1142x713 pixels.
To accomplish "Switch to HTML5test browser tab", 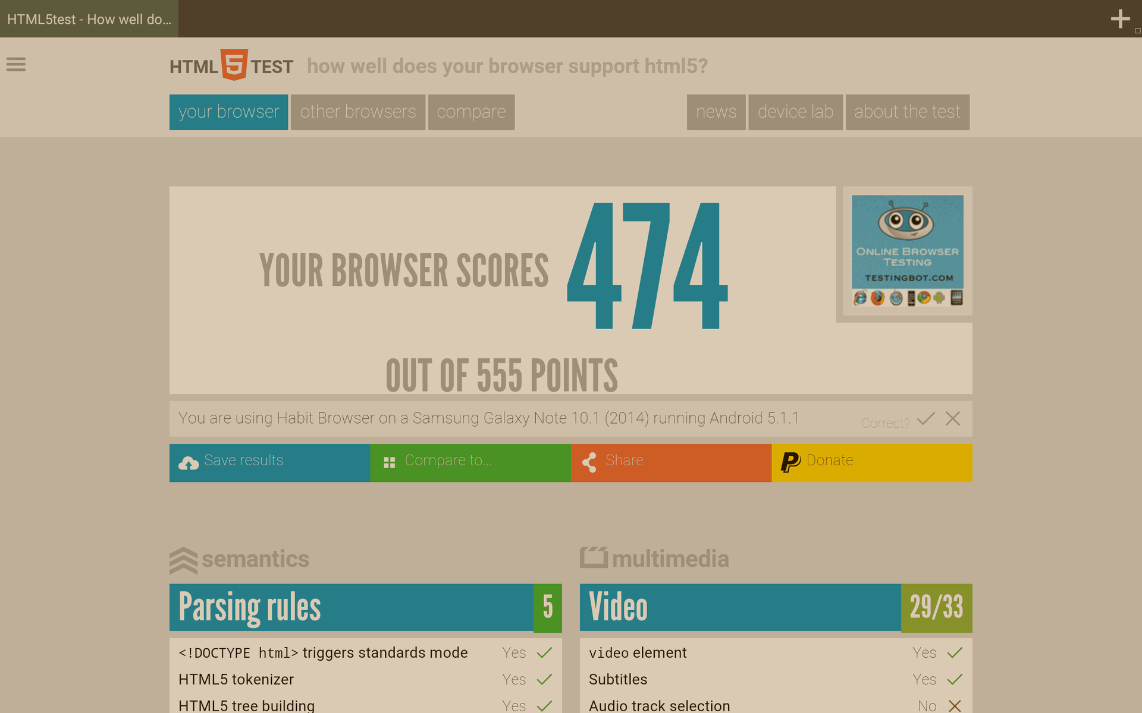I will pyautogui.click(x=89, y=19).
